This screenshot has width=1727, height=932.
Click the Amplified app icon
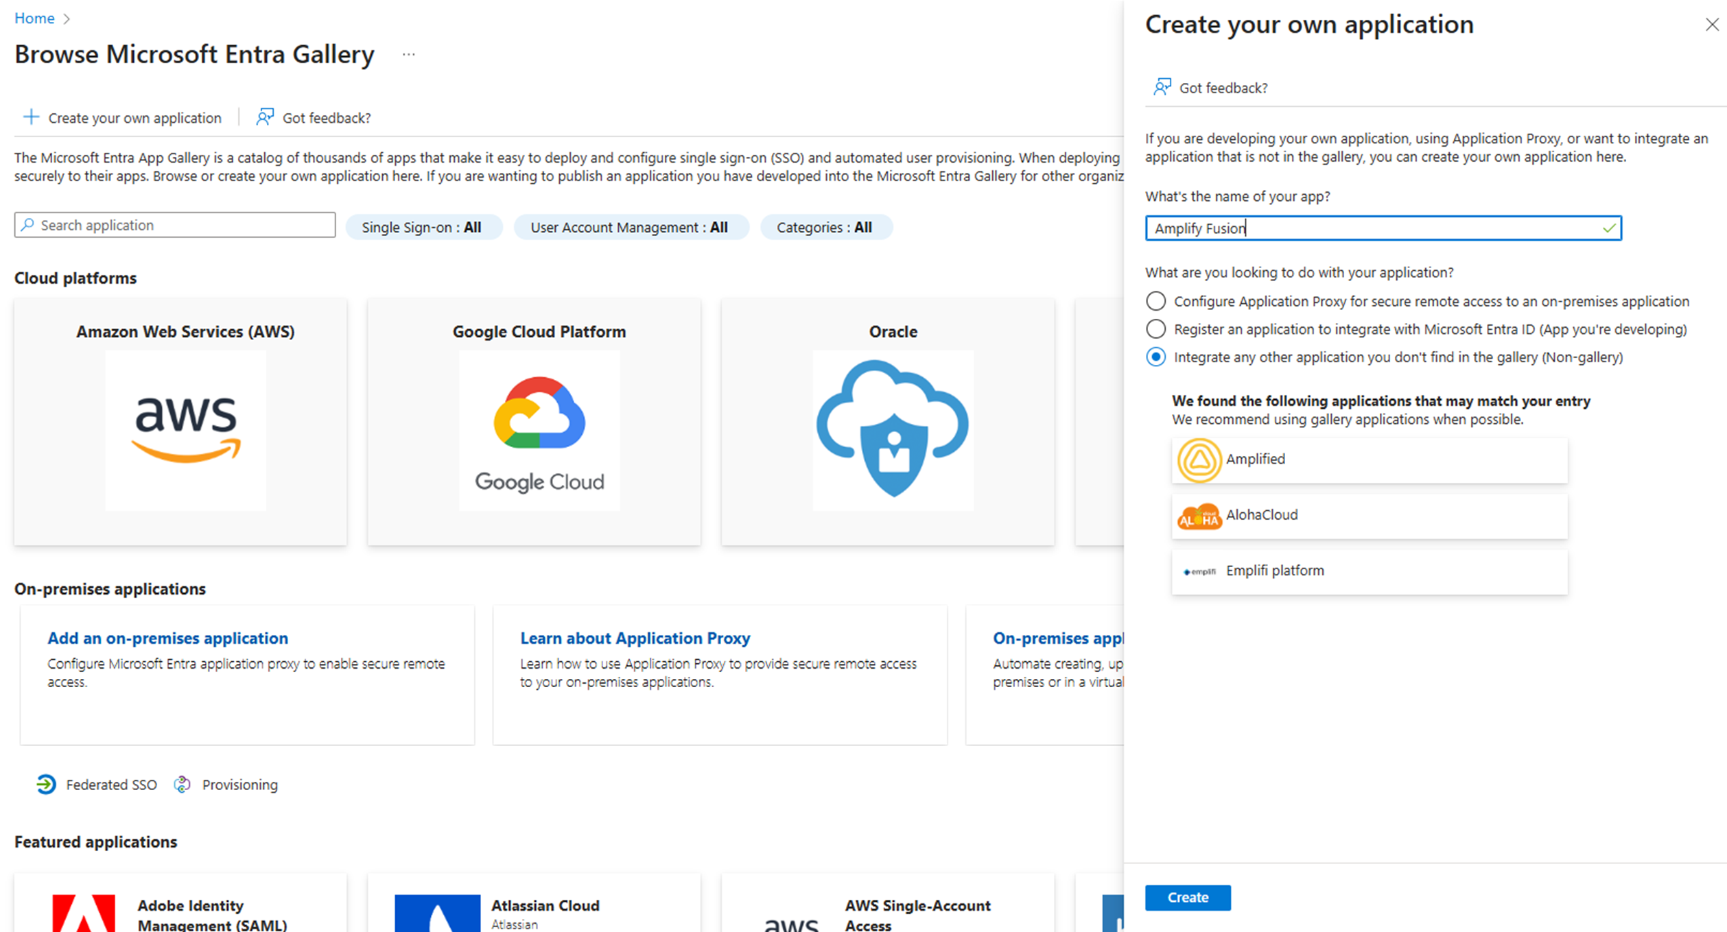(x=1199, y=460)
